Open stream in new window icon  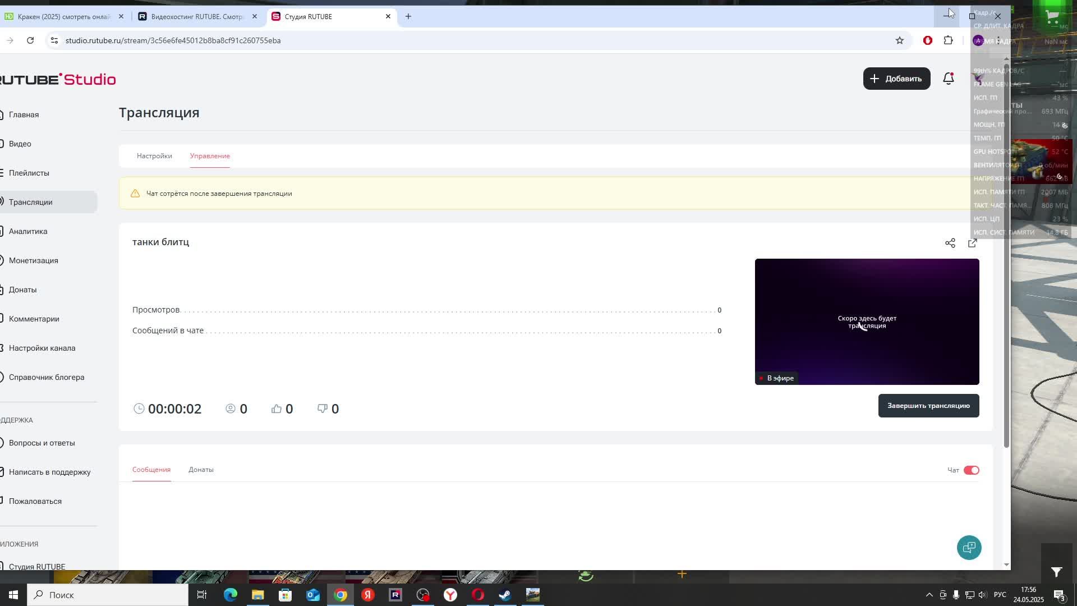coord(972,243)
